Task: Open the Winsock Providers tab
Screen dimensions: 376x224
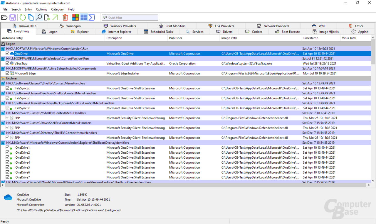Action: point(120,26)
